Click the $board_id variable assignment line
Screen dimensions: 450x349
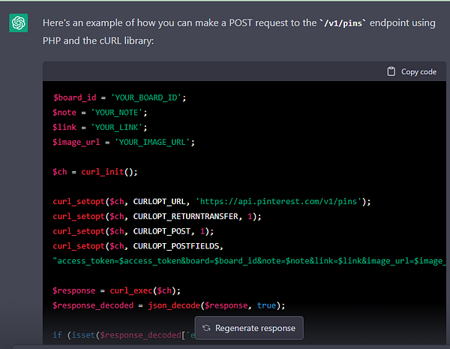[118, 98]
